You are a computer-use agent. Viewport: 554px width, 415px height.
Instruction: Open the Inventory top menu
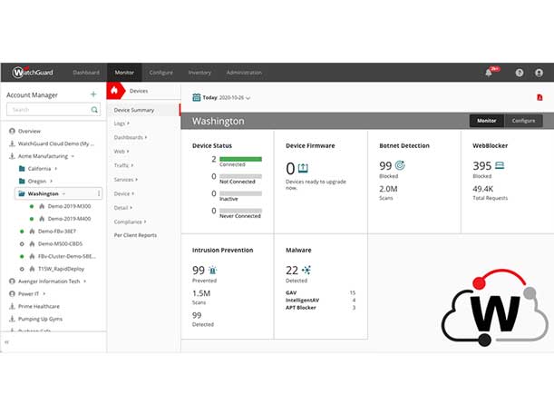click(x=199, y=73)
